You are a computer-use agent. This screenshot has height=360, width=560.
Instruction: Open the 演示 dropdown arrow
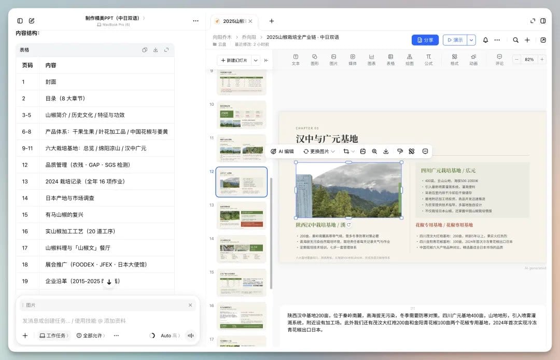(471, 40)
